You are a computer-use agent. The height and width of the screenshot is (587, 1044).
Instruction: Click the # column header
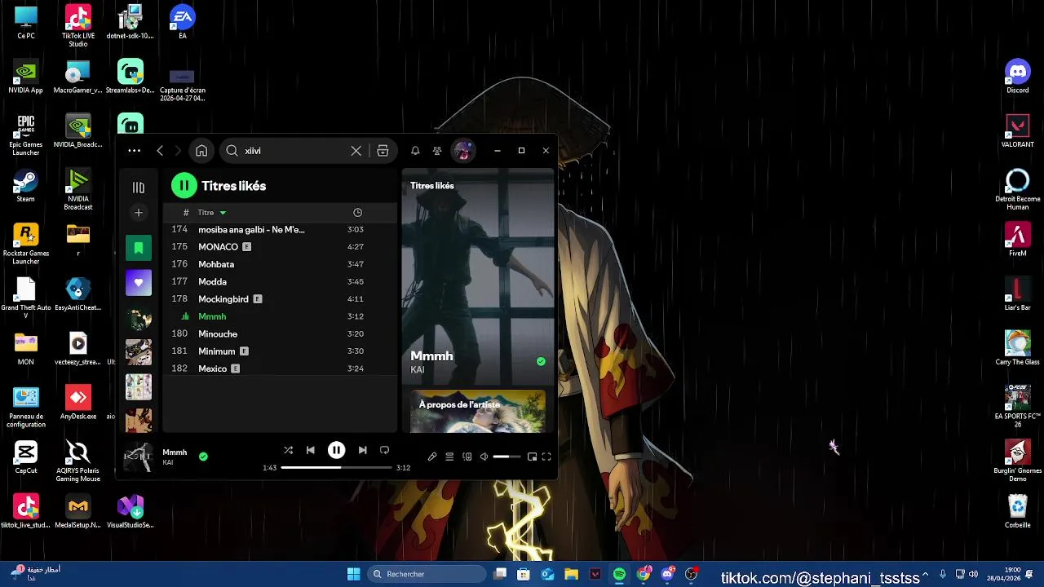pyautogui.click(x=186, y=213)
